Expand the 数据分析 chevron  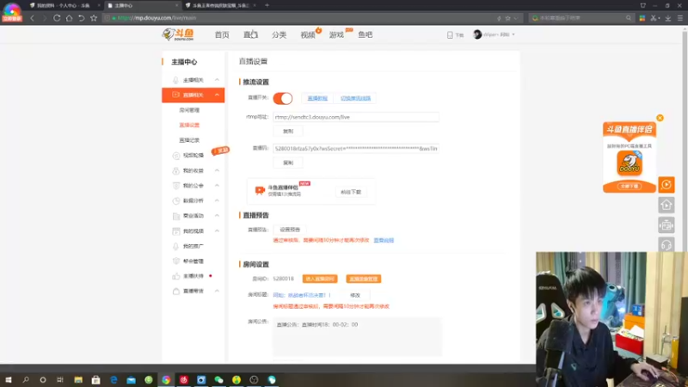click(217, 200)
